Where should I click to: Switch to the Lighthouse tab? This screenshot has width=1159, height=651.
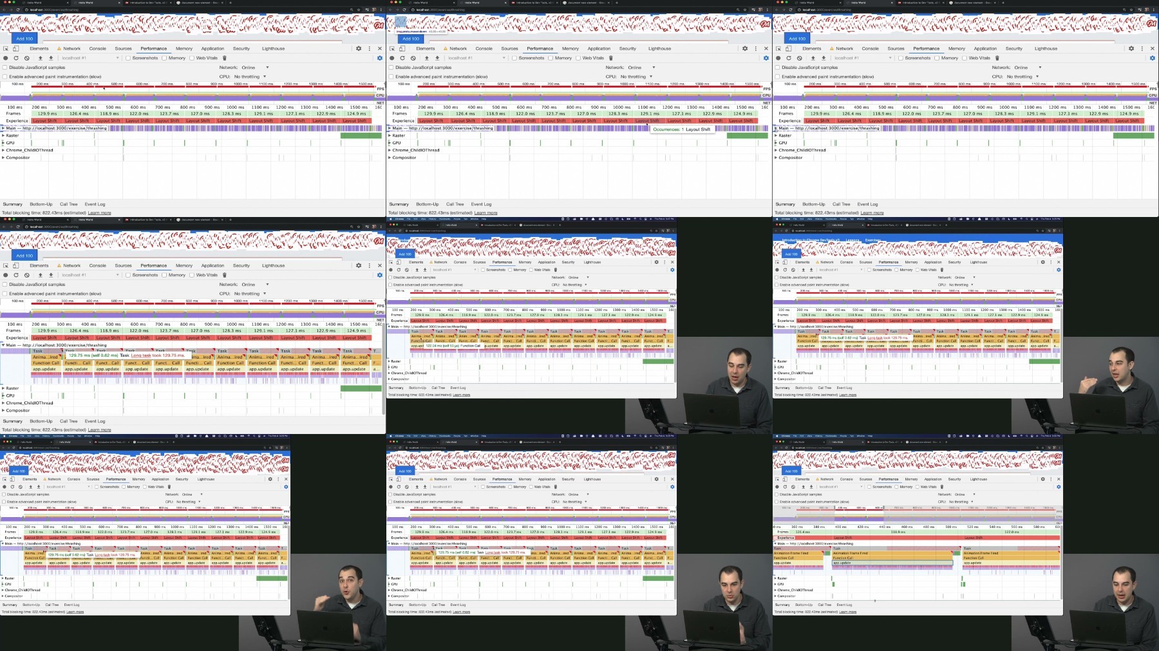pyautogui.click(x=273, y=48)
